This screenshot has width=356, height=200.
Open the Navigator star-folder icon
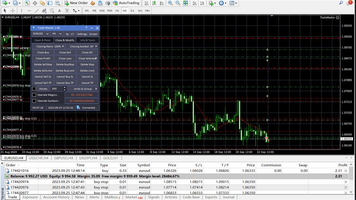coord(42,3)
